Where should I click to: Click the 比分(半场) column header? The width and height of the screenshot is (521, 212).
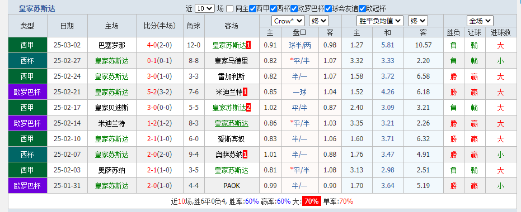point(159,26)
